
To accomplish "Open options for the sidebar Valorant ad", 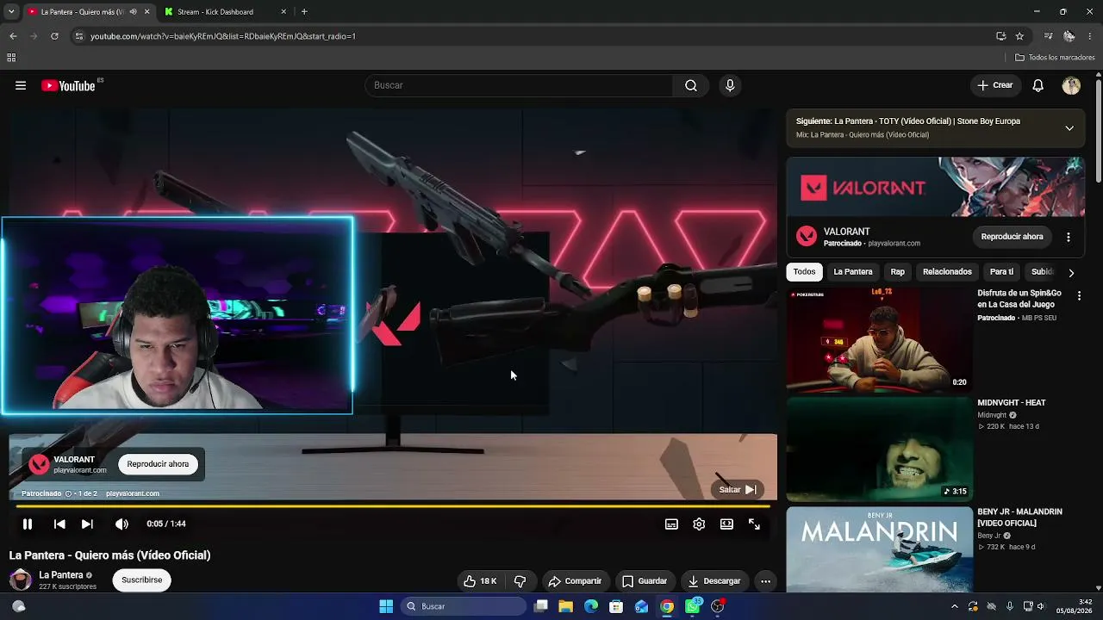I will tap(1069, 237).
